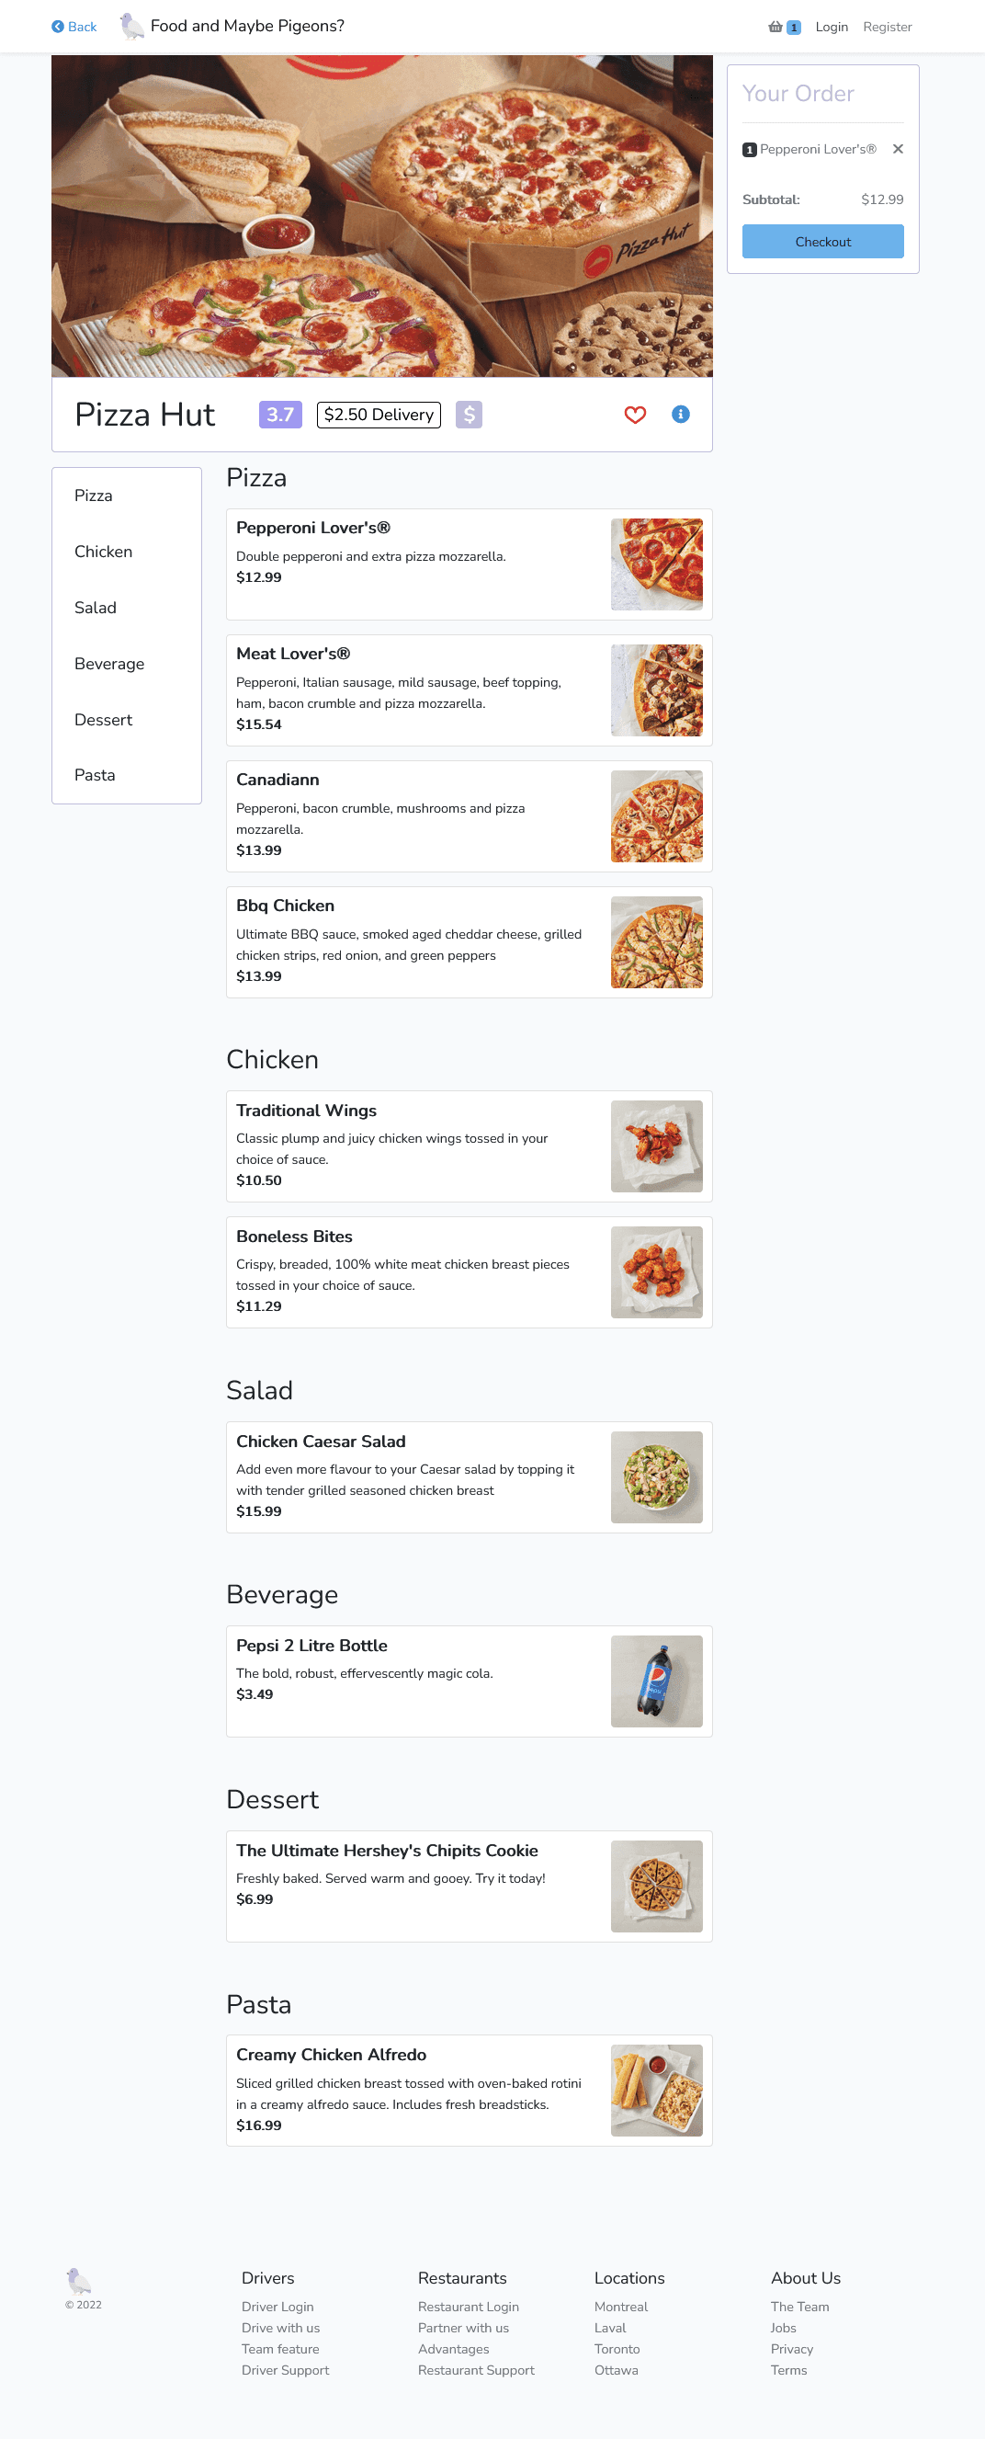Click the 3.7 rating badge
This screenshot has height=2439, width=985.
pos(280,415)
